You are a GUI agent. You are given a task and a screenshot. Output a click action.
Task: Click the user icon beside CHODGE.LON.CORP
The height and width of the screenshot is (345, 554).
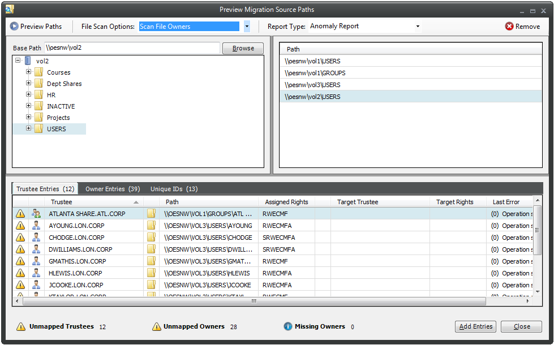[x=37, y=238]
